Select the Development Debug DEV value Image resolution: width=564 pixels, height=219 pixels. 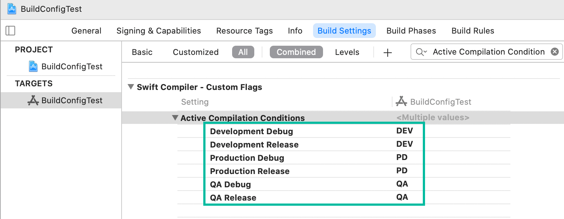click(x=404, y=131)
